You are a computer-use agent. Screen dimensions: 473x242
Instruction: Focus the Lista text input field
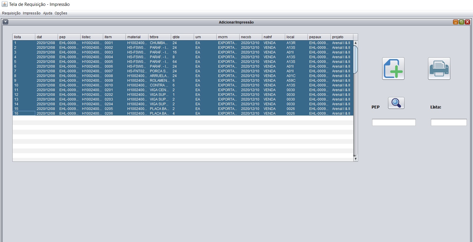(x=449, y=122)
